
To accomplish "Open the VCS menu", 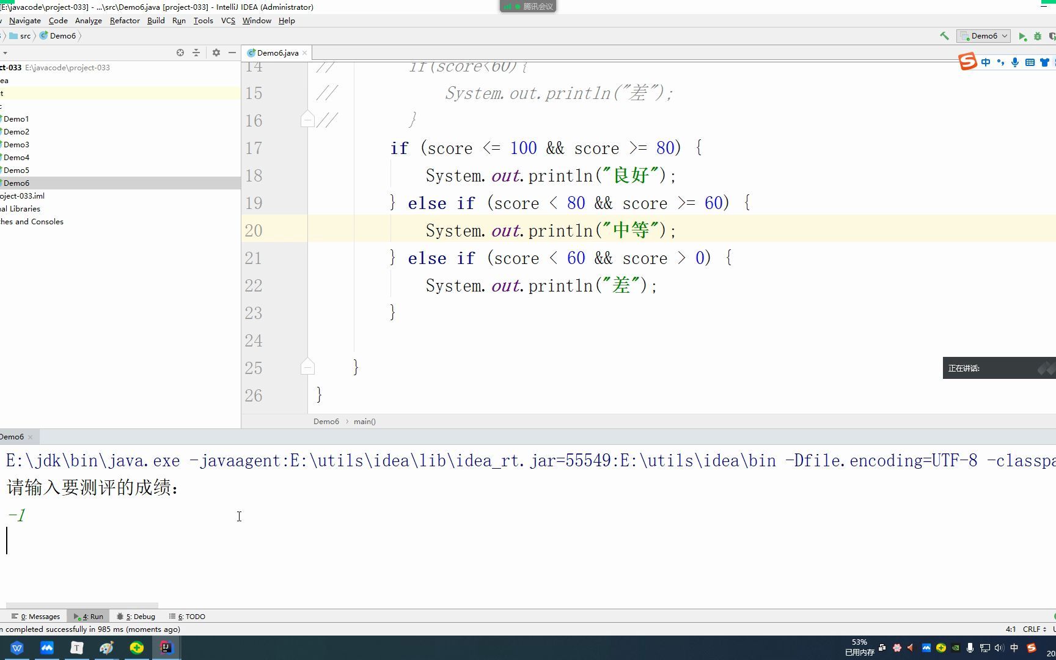I will [228, 21].
